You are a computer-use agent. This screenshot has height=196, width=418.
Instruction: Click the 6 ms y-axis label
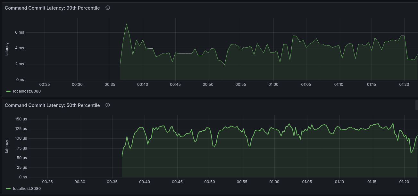tap(19, 32)
